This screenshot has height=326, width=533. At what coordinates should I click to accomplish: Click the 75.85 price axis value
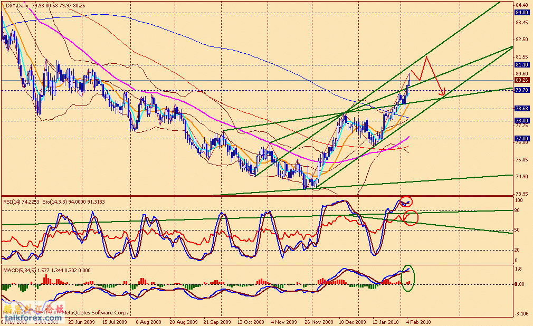[x=522, y=159]
